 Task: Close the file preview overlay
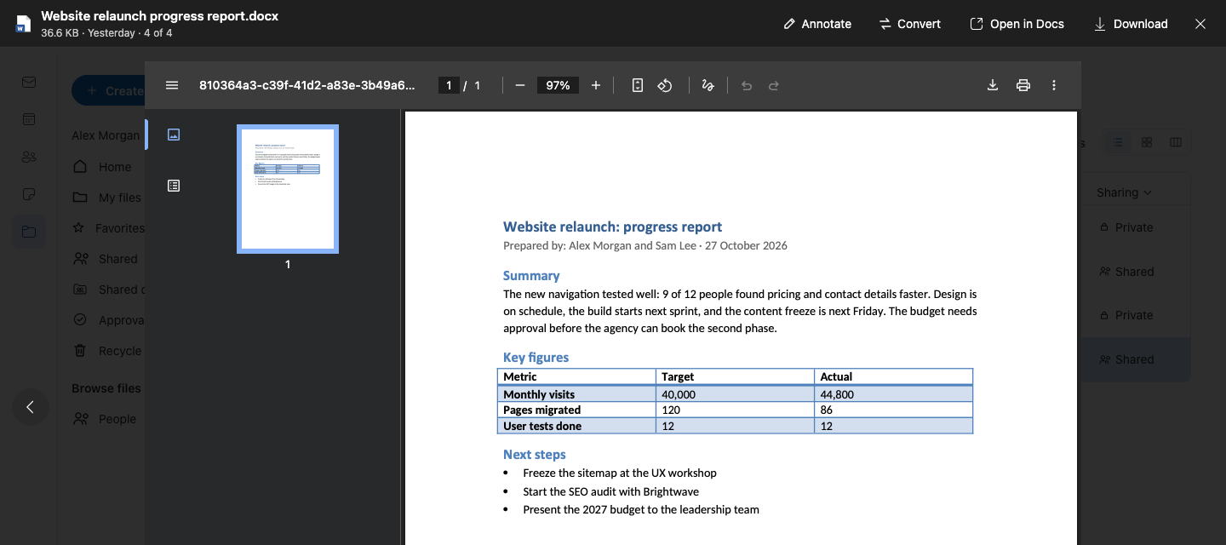[1200, 24]
